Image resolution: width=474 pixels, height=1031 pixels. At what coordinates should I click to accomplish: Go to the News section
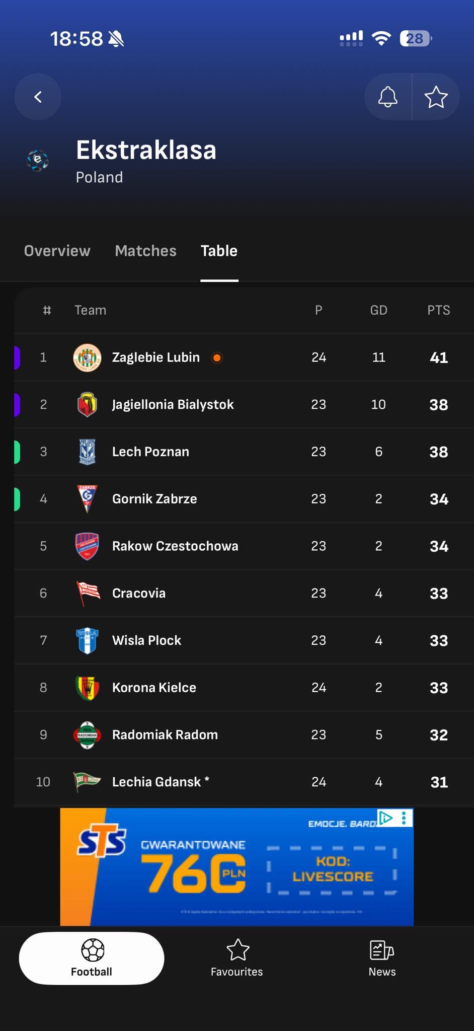(382, 959)
